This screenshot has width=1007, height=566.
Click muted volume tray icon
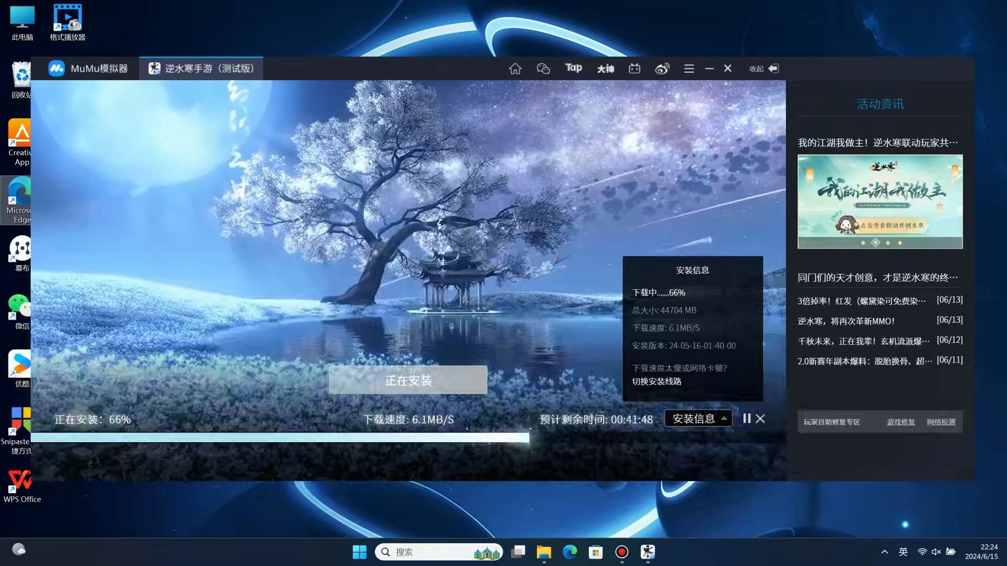pyautogui.click(x=936, y=552)
